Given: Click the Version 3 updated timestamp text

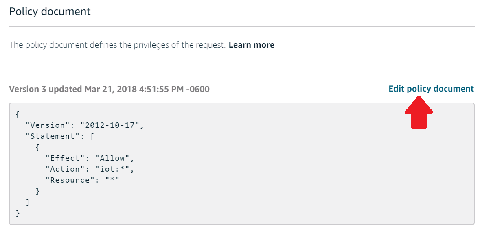Looking at the screenshot, I should pyautogui.click(x=109, y=89).
